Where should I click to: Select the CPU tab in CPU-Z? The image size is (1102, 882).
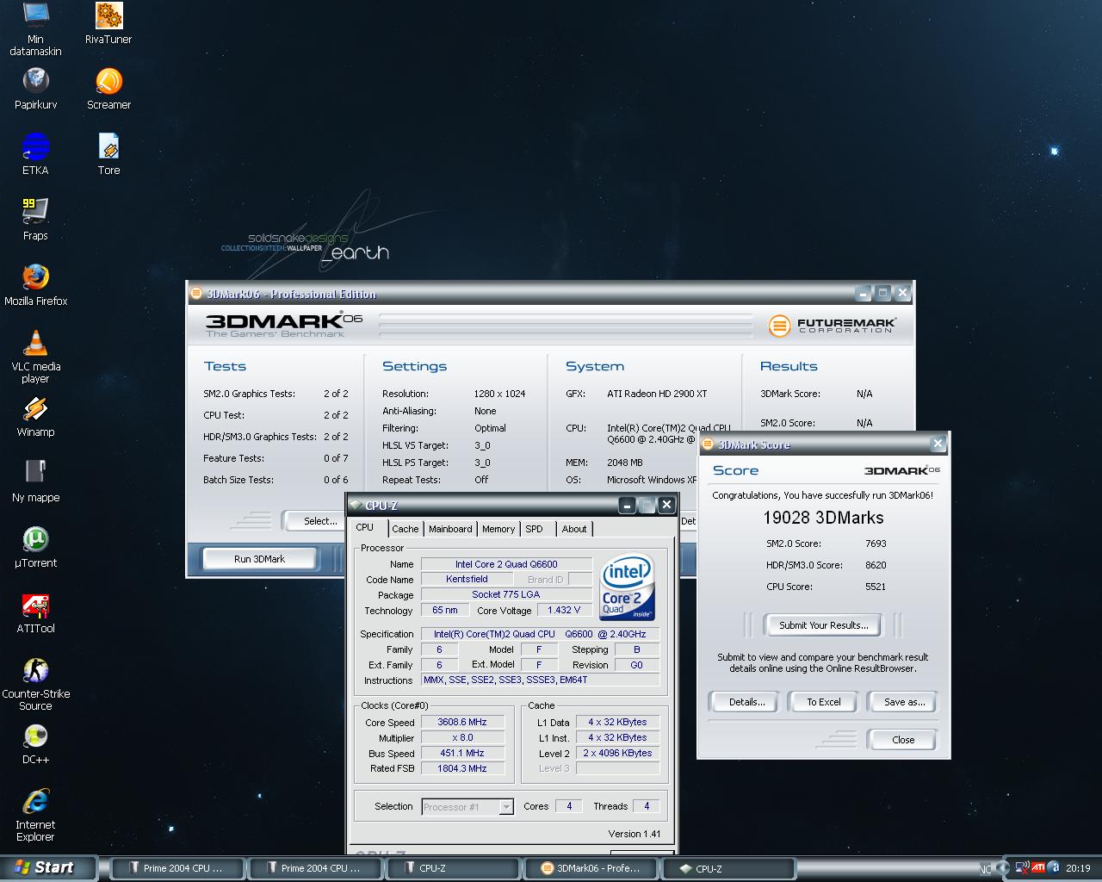point(365,528)
